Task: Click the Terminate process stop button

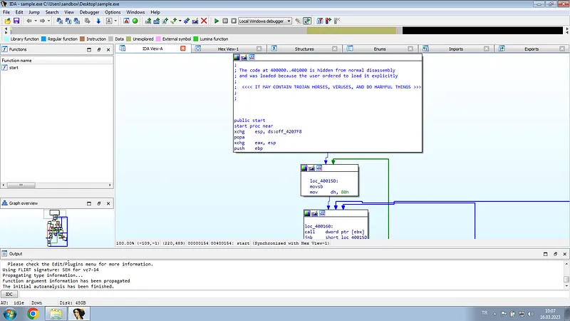Action: 234,21
